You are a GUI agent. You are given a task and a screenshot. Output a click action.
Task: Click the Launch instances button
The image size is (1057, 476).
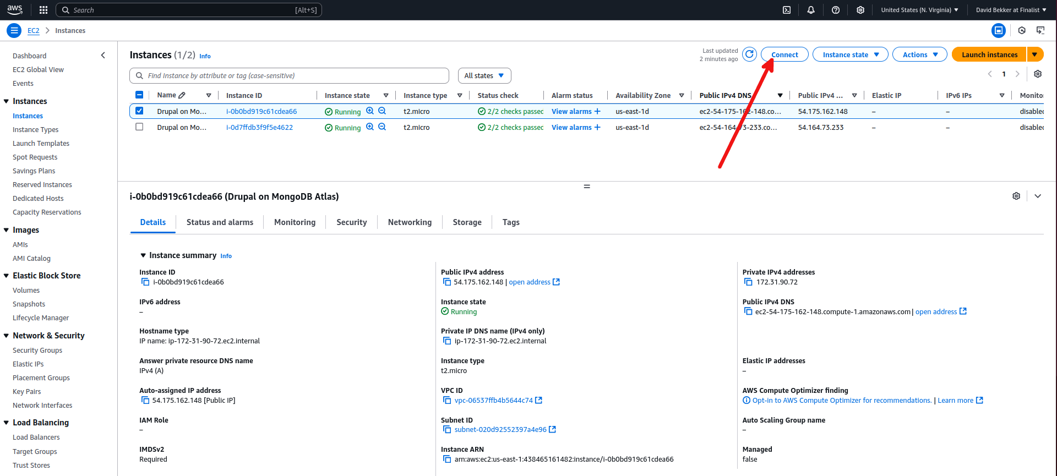[989, 54]
